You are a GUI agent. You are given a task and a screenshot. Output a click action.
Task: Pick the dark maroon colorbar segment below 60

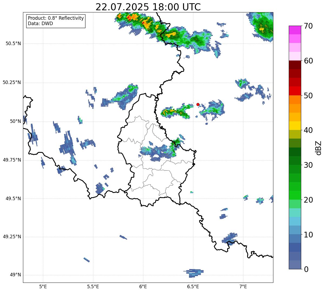pyautogui.click(x=295, y=65)
